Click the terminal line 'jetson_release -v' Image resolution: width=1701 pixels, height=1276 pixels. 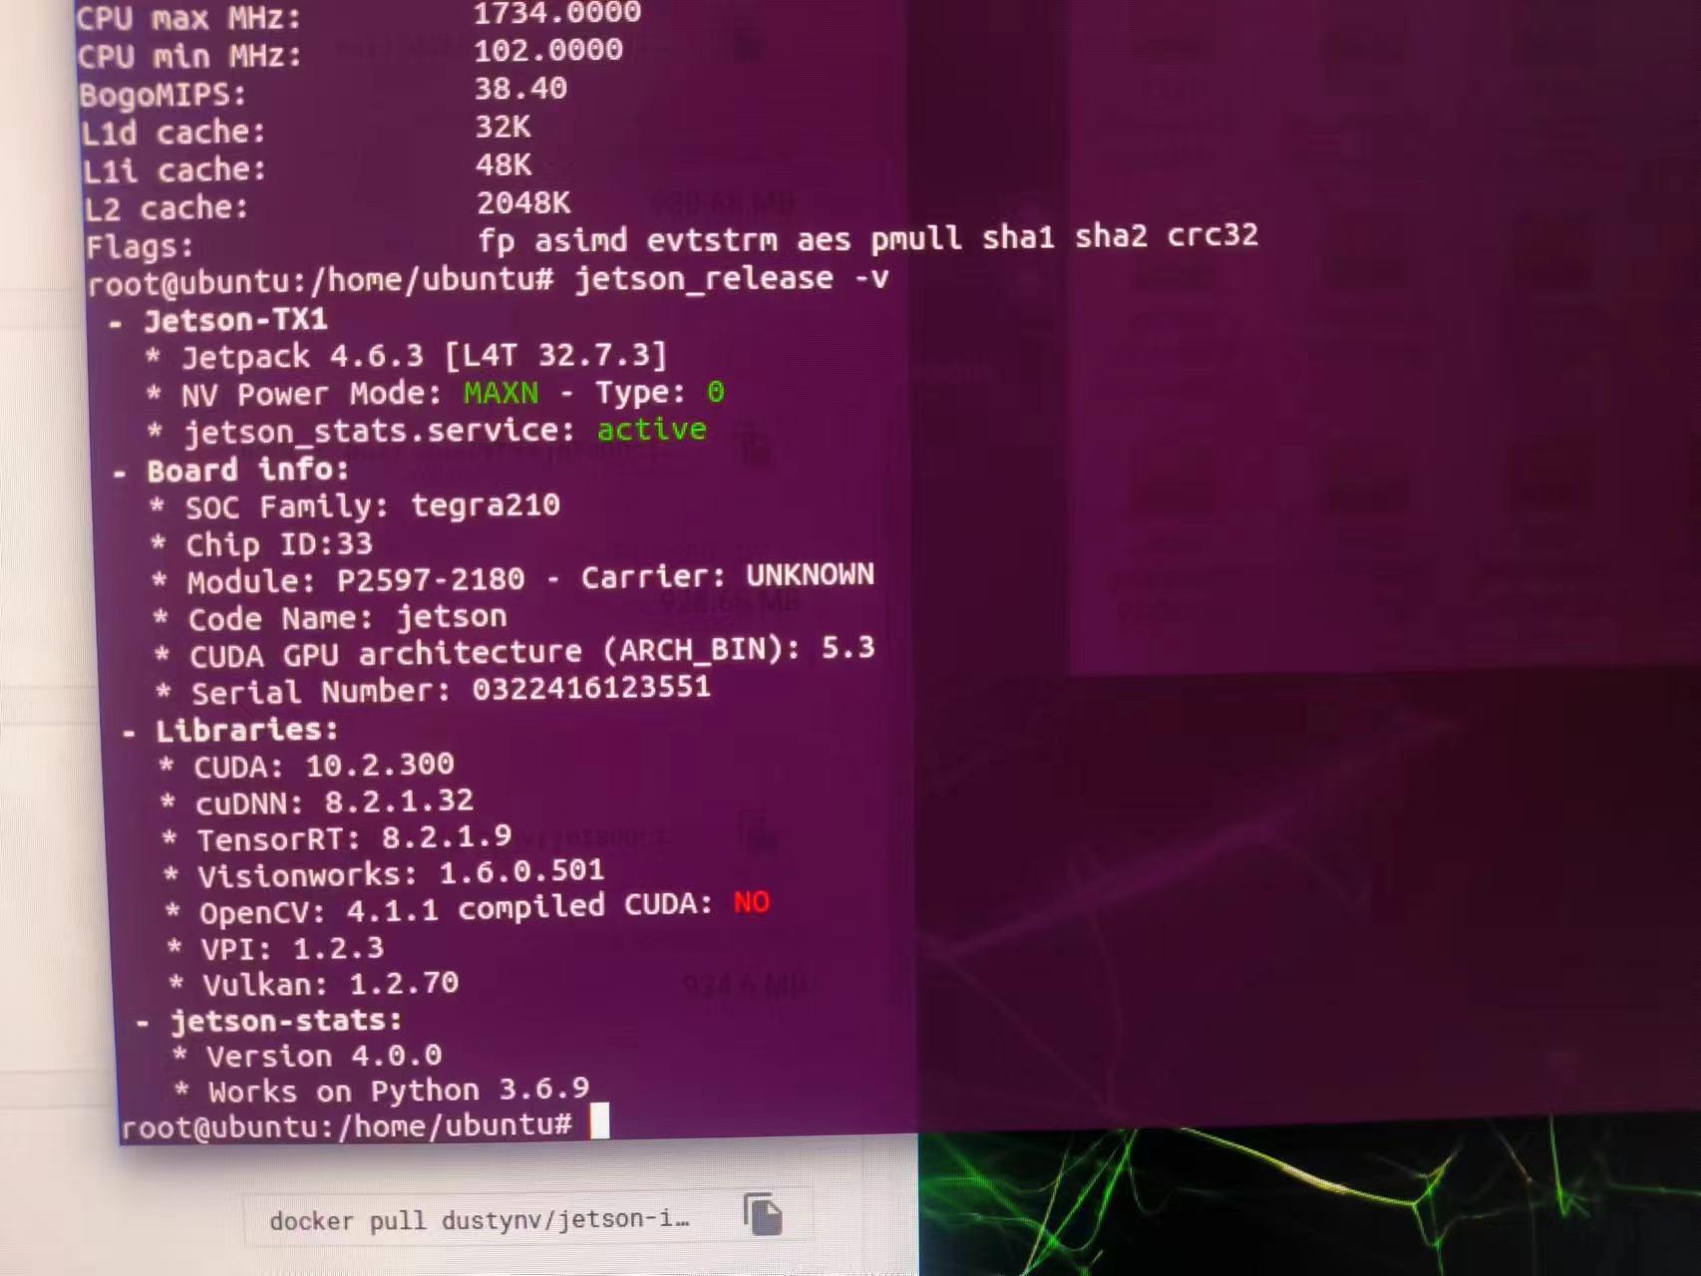[731, 278]
